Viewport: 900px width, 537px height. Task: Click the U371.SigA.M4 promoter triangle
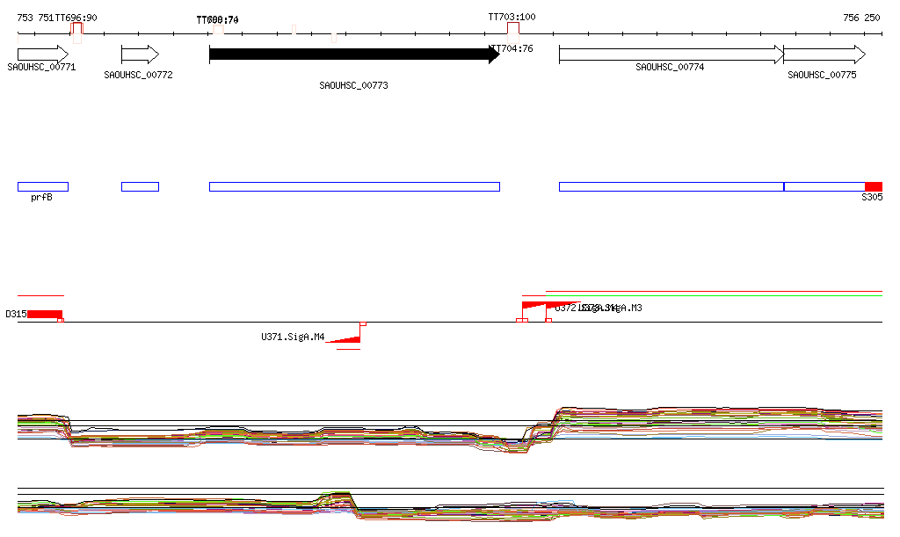click(344, 339)
